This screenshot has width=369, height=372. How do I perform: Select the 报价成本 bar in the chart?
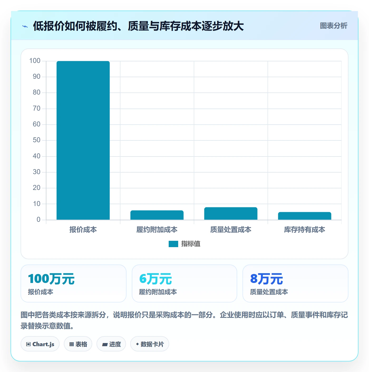point(83,140)
